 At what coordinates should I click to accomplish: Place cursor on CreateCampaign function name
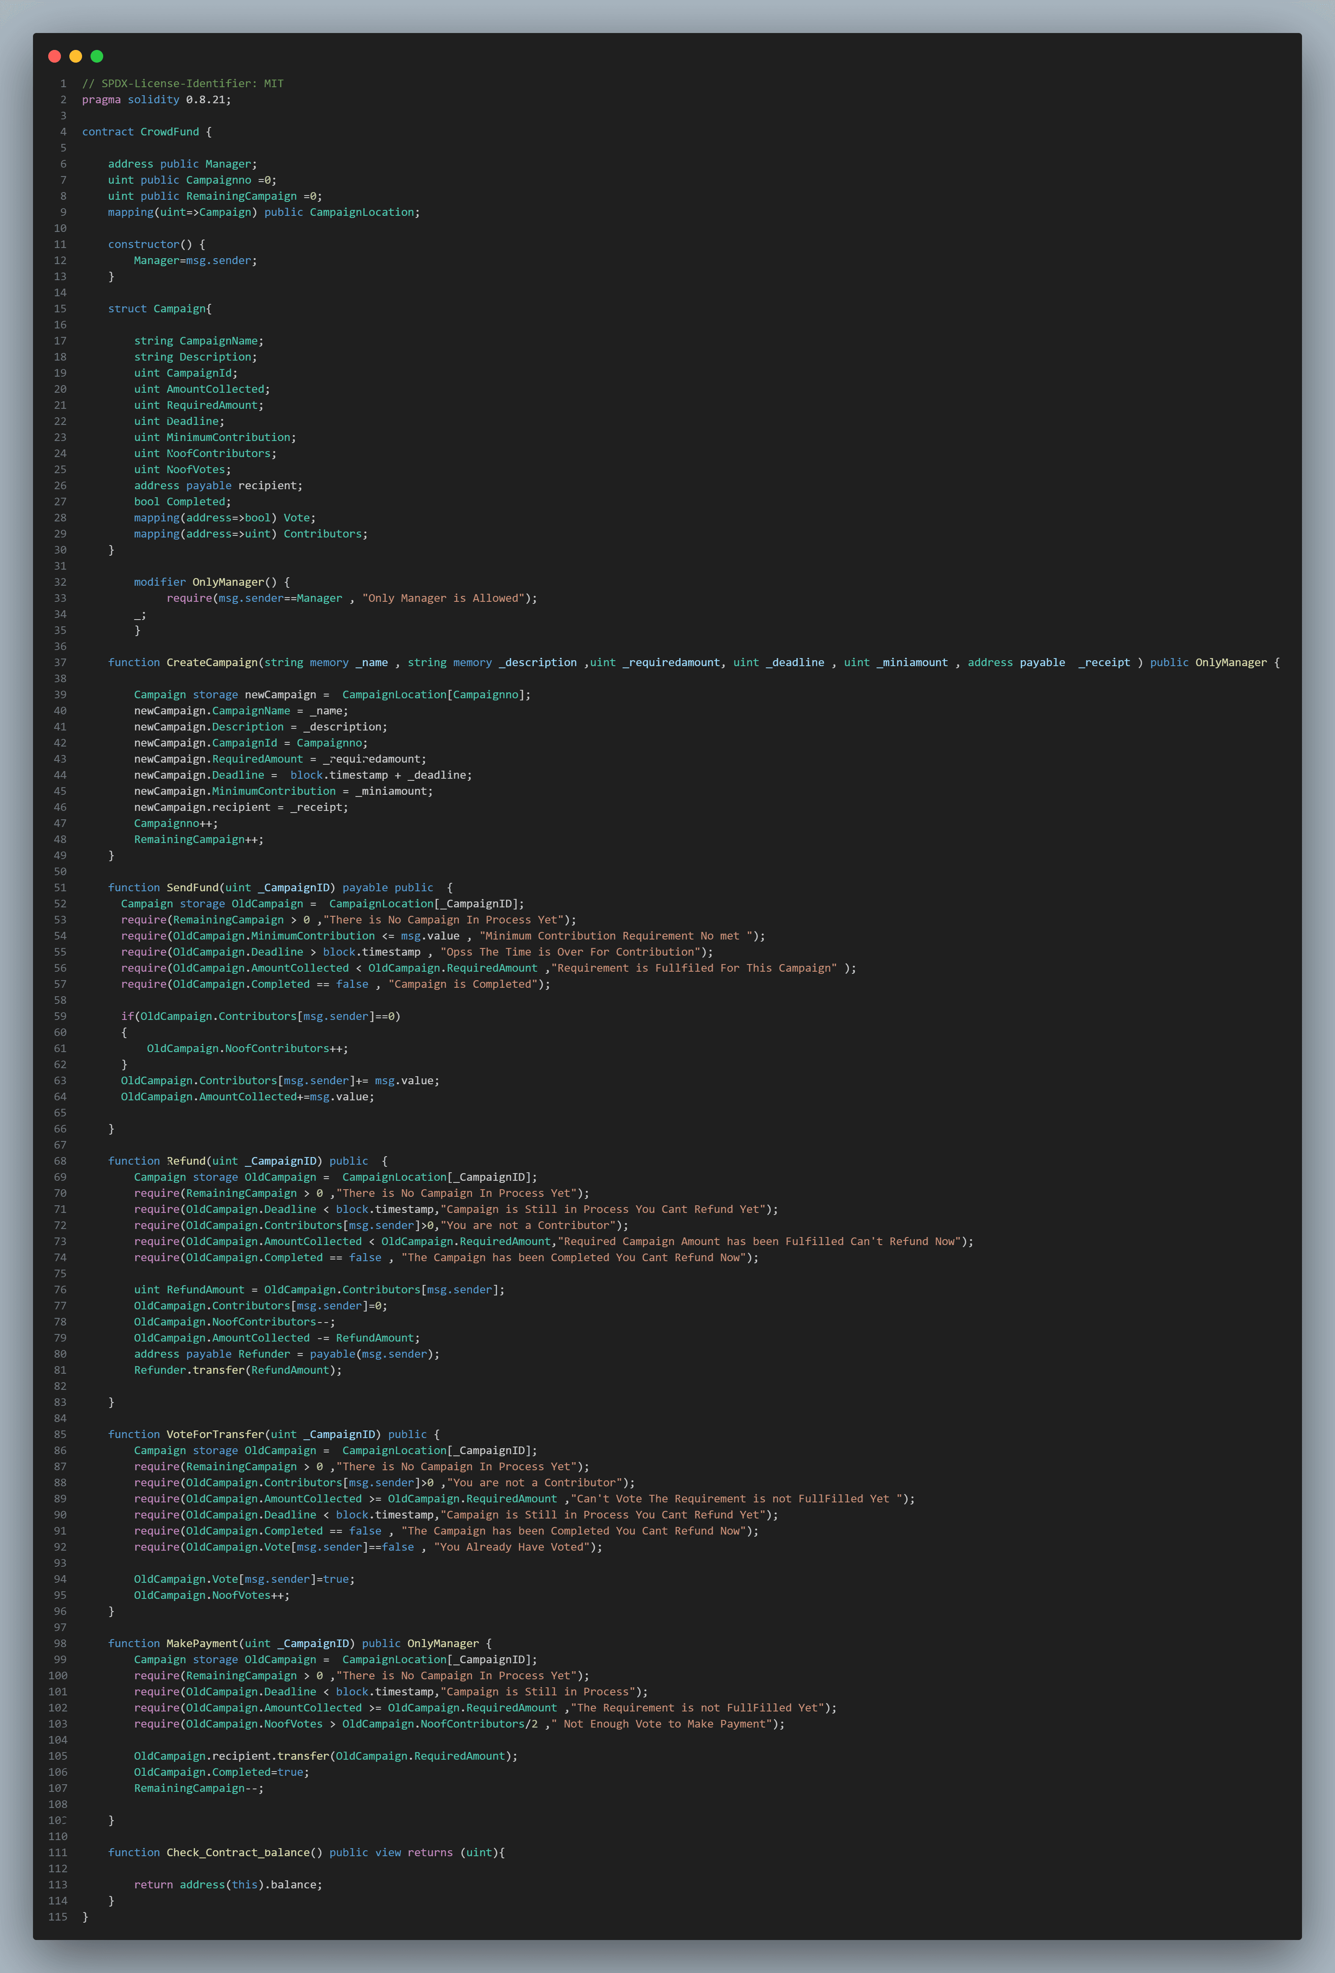[x=212, y=662]
